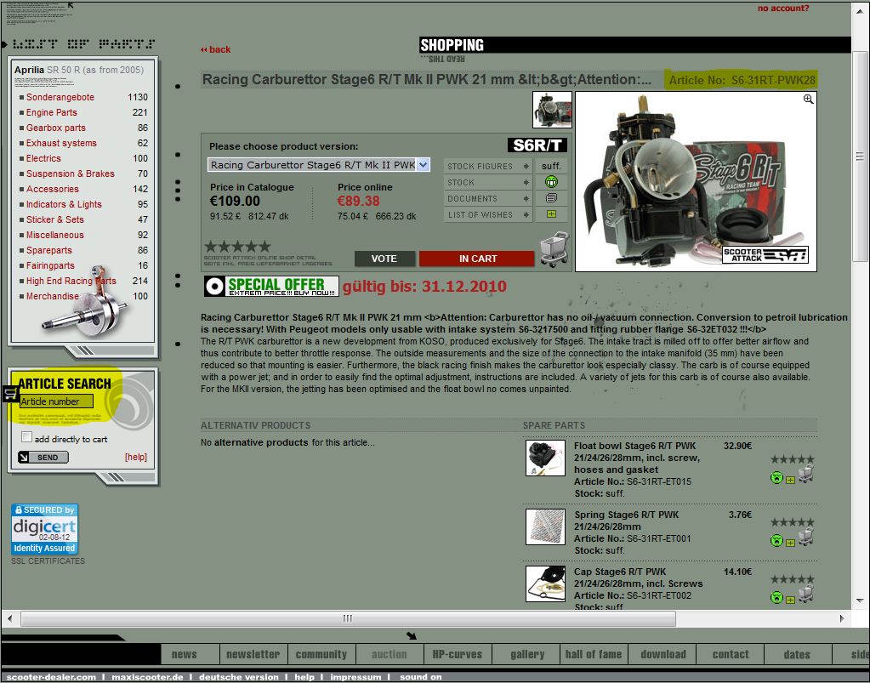
Task: Click the green smiley stock status icon
Action: (x=551, y=182)
